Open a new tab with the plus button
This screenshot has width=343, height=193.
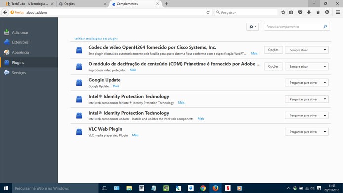166,4
